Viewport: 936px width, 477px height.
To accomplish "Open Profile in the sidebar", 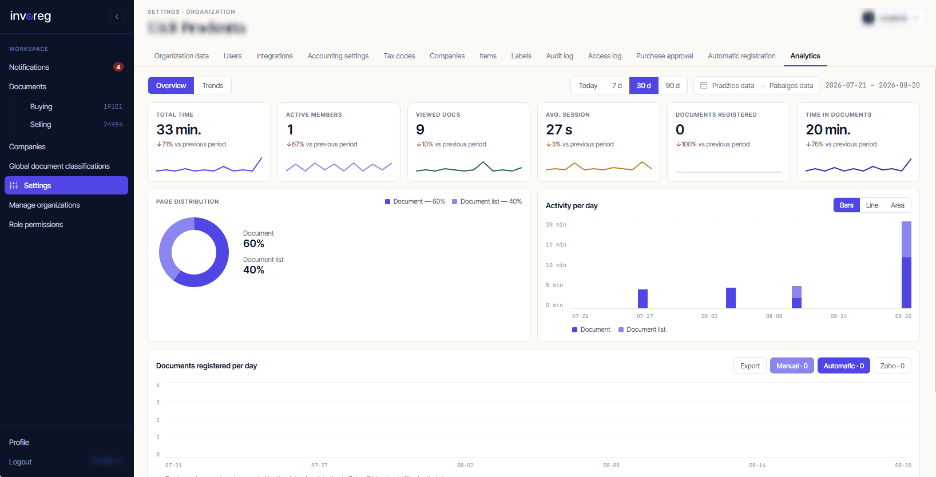I will (66, 442).
